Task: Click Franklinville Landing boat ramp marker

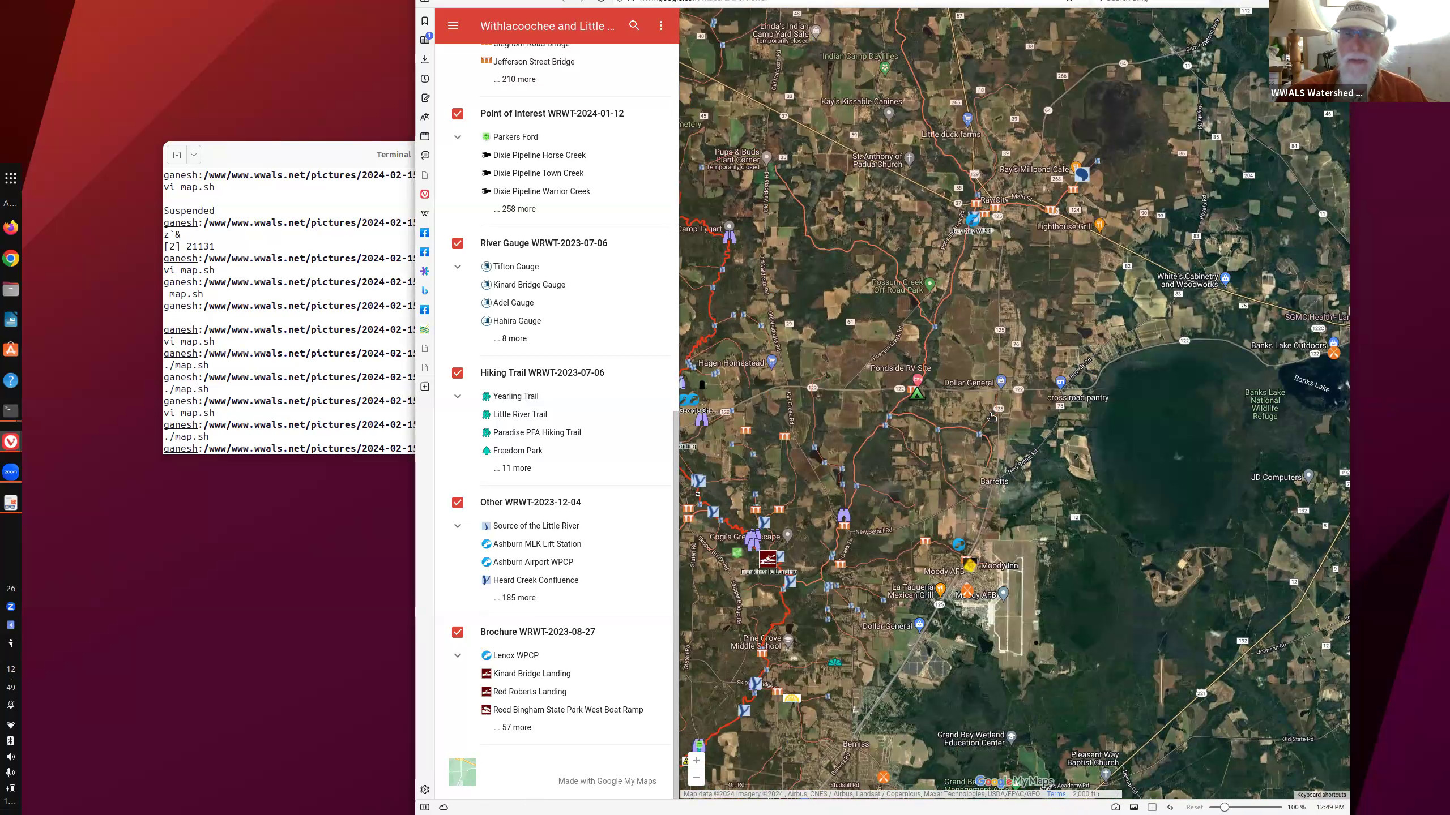Action: (767, 559)
